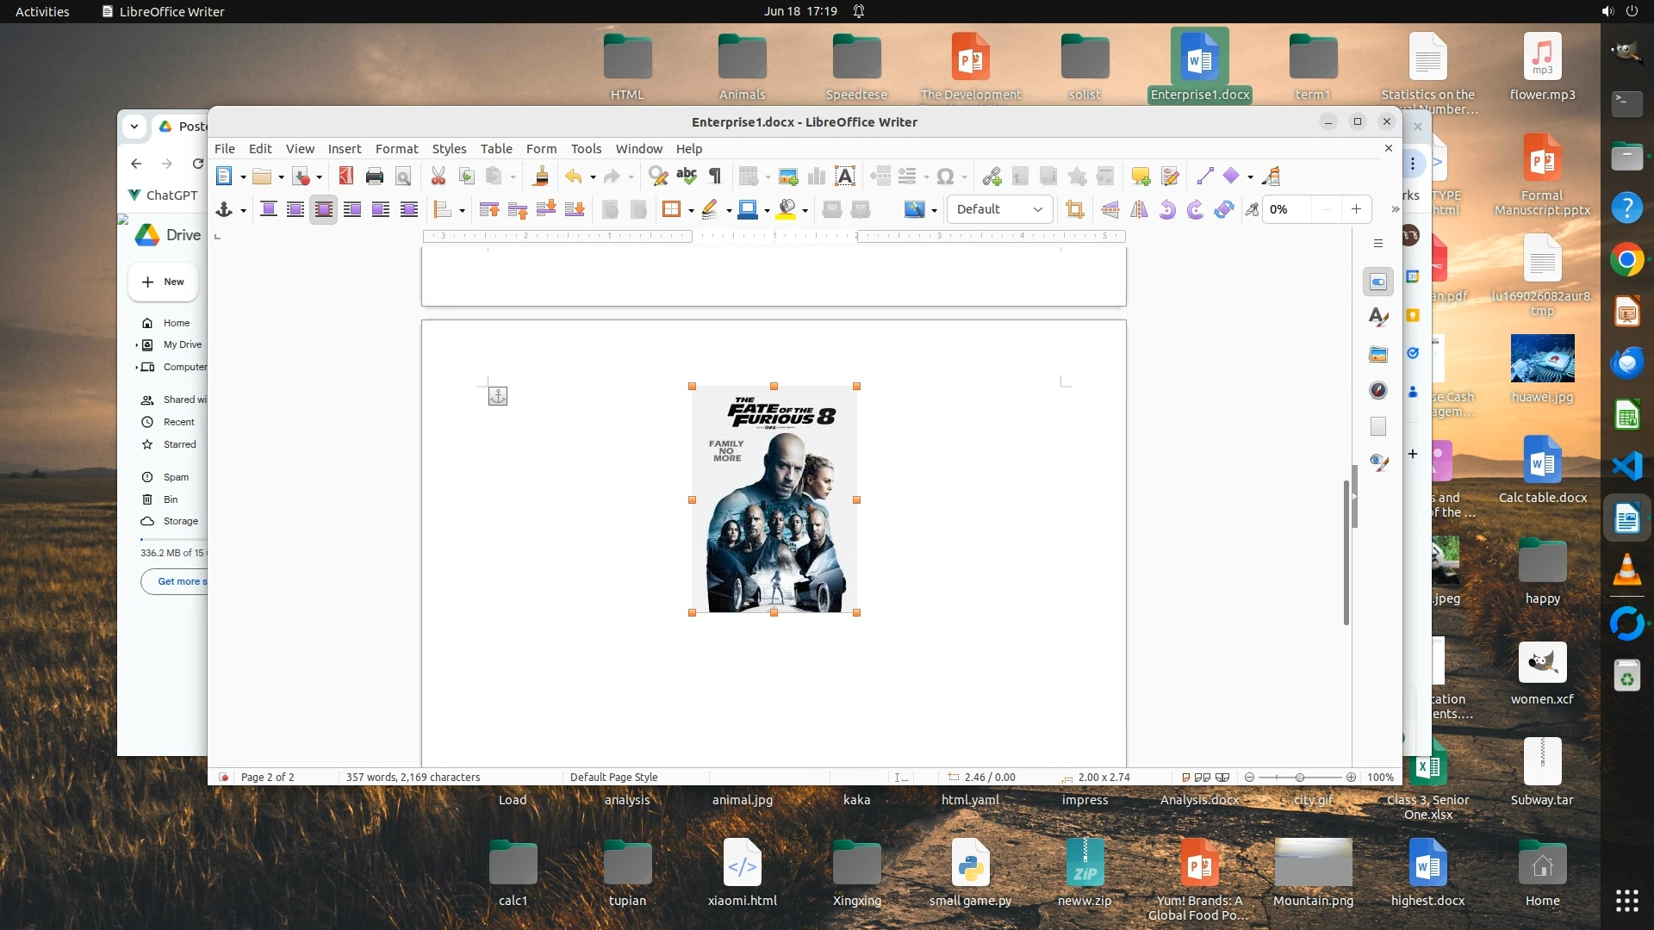Insert a hyperlink via chain icon
The width and height of the screenshot is (1654, 930).
pyautogui.click(x=992, y=177)
